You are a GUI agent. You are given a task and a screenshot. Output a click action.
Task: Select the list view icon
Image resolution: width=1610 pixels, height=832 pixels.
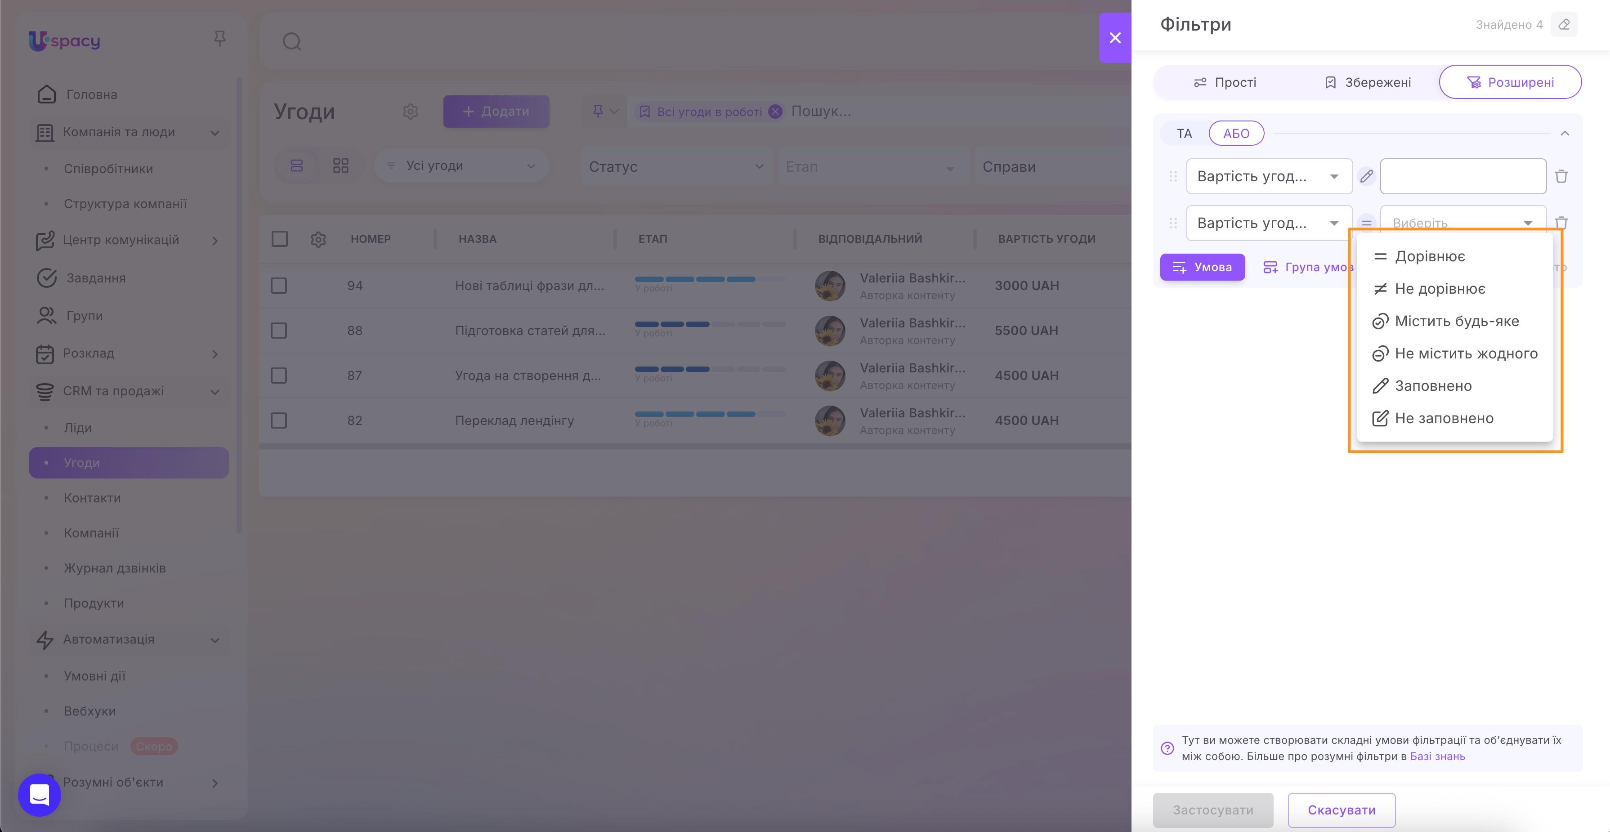tap(298, 166)
